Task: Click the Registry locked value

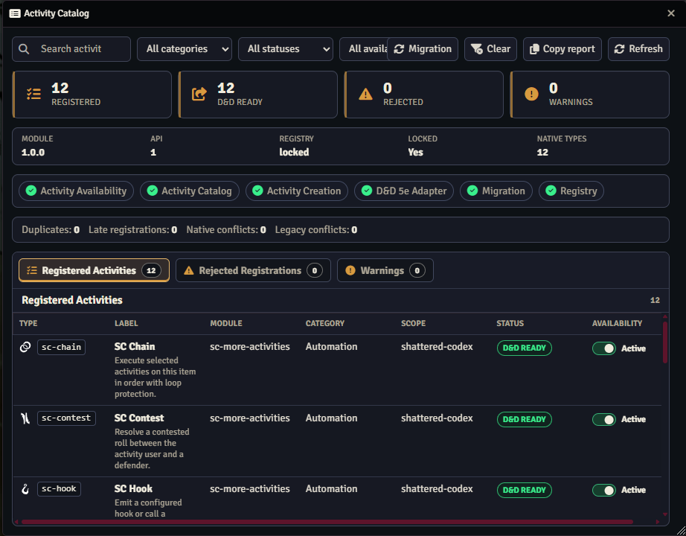Action: pyautogui.click(x=294, y=152)
